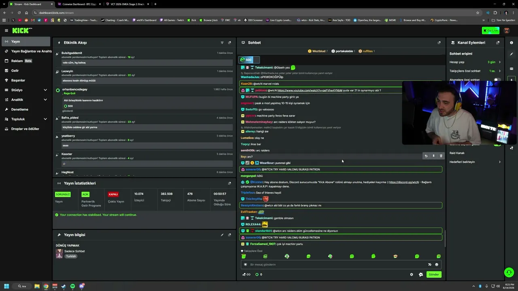The width and height of the screenshot is (518, 291).
Task: Reply to the ilxy 'arc?' chat message
Action: [x=426, y=156]
